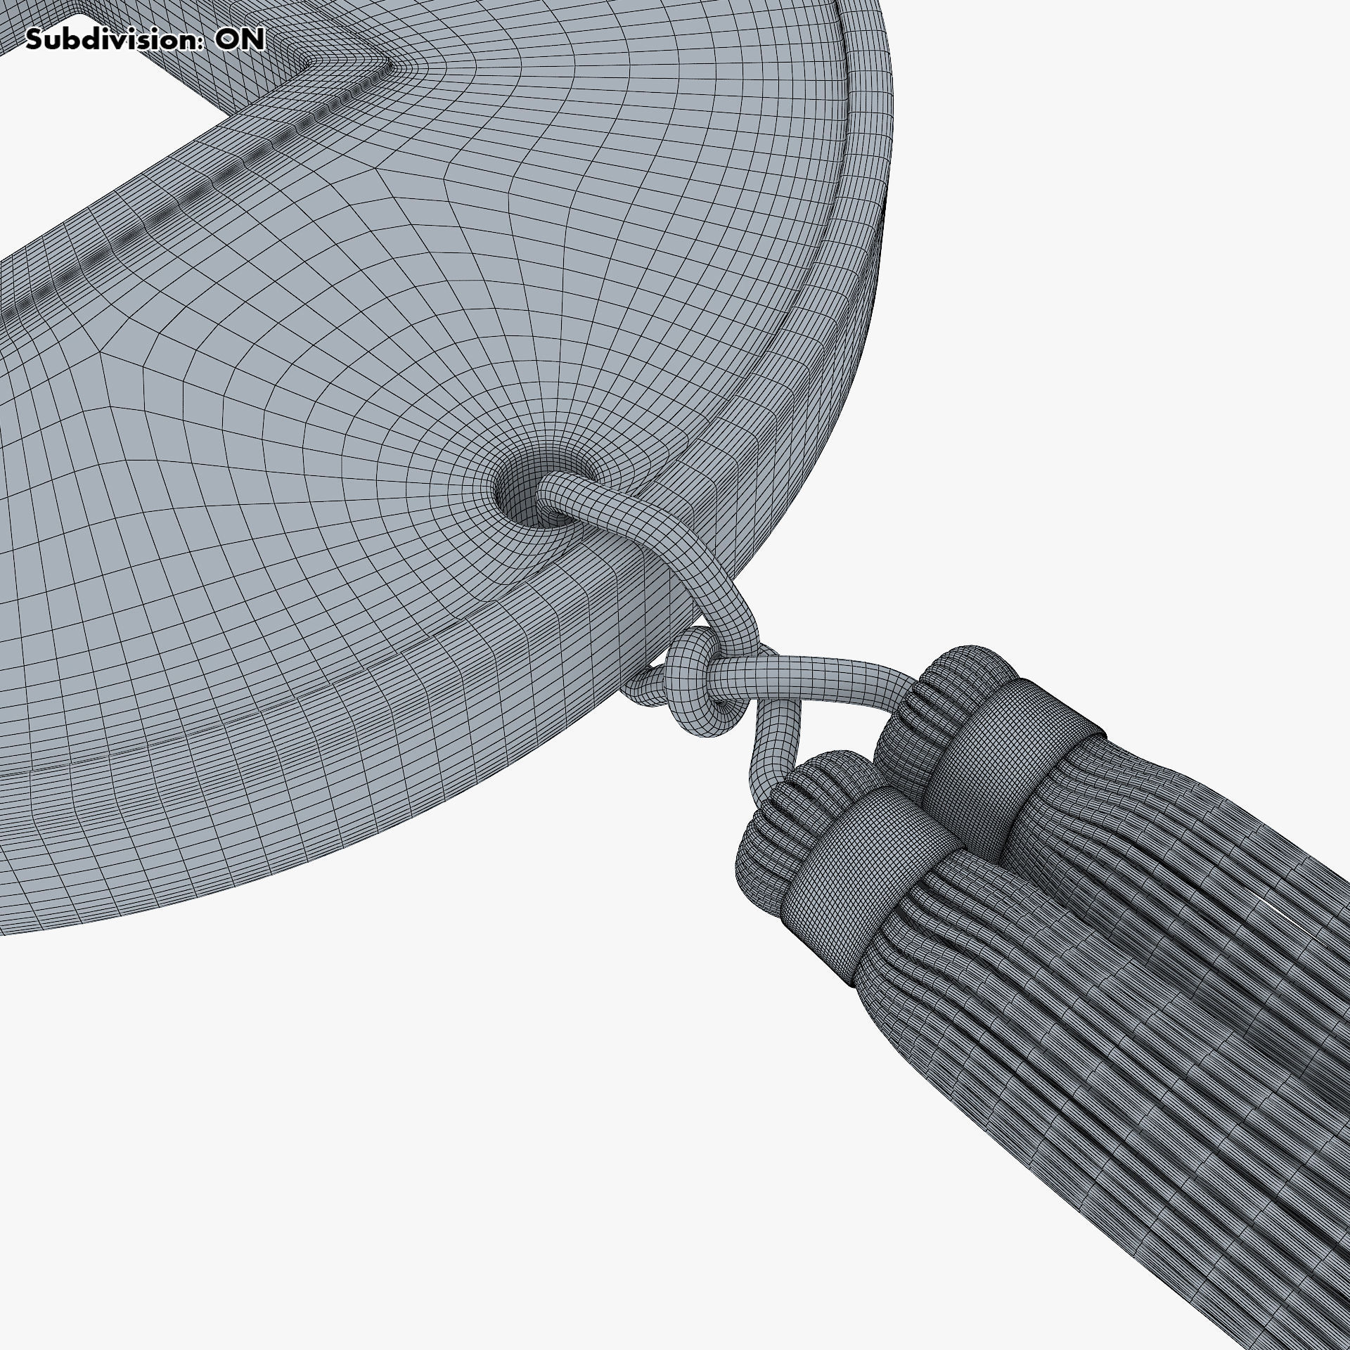Click the 'Subdivision: ON' label
The image size is (1350, 1350).
(x=146, y=40)
